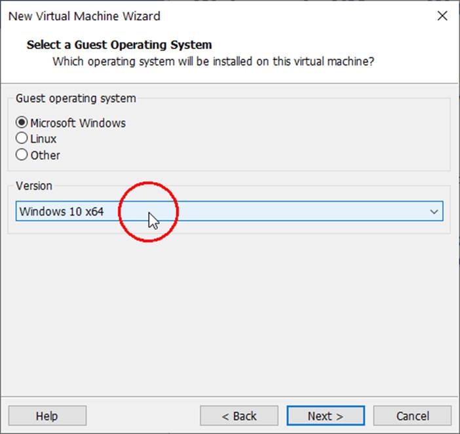Click the New Virtual Machine Wizard title bar

click(197, 16)
